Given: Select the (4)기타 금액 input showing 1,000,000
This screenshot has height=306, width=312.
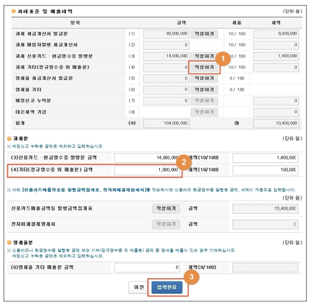Looking at the screenshot, I should (x=147, y=170).
